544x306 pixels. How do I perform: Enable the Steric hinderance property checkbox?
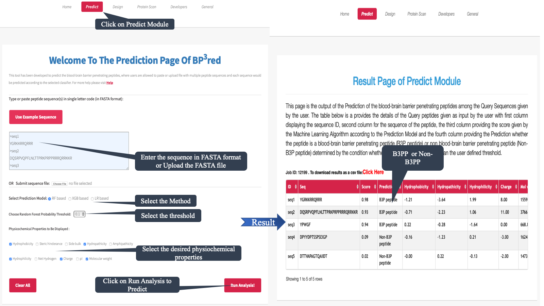[37, 244]
